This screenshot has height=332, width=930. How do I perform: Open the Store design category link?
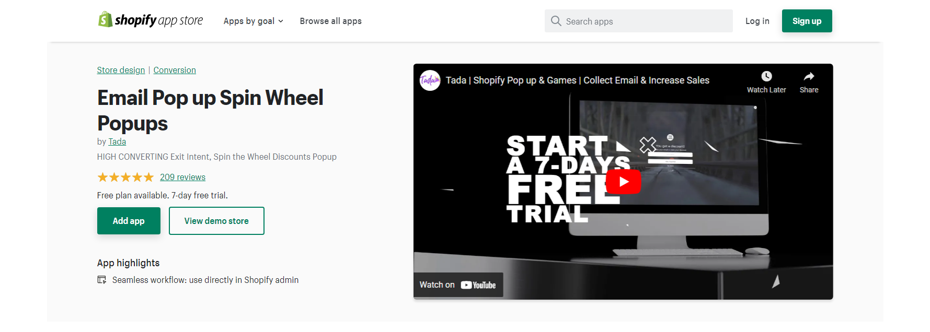tap(121, 70)
